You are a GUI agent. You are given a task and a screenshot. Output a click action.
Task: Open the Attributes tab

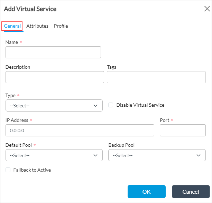click(x=37, y=26)
